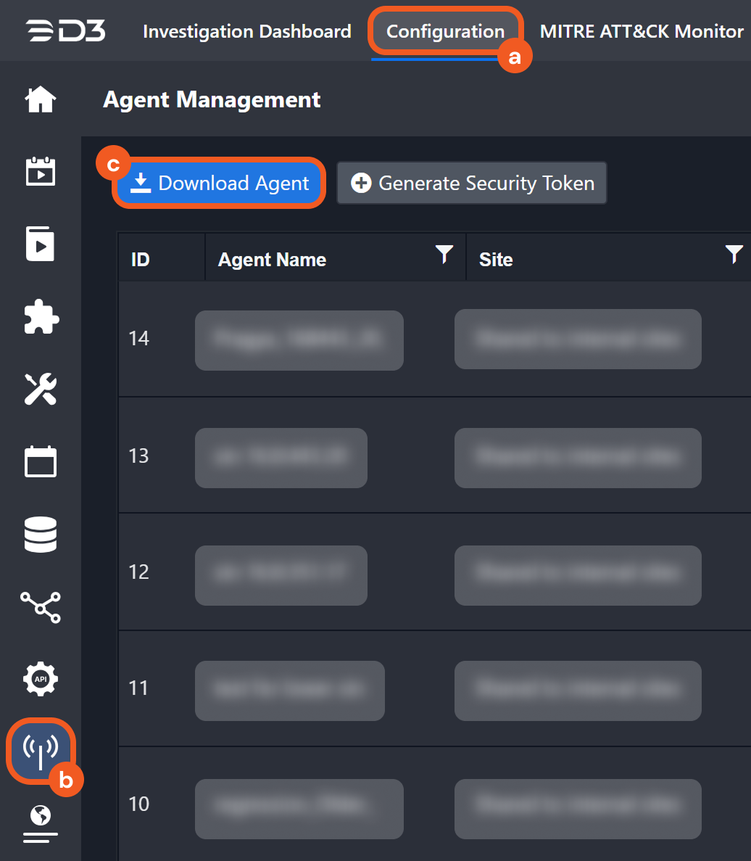Open the connected nodes icon in sidebar
The width and height of the screenshot is (751, 861).
[41, 607]
